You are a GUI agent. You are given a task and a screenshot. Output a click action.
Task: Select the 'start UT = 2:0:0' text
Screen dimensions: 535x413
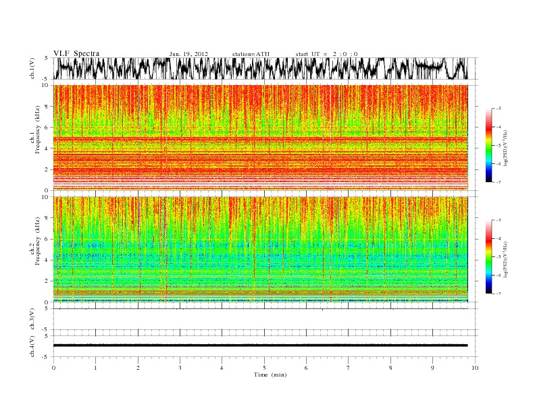pyautogui.click(x=326, y=54)
